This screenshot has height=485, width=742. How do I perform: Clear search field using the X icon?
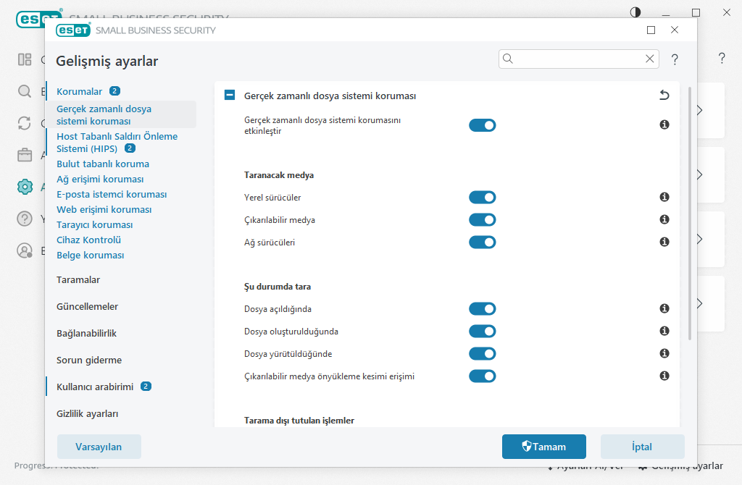649,59
